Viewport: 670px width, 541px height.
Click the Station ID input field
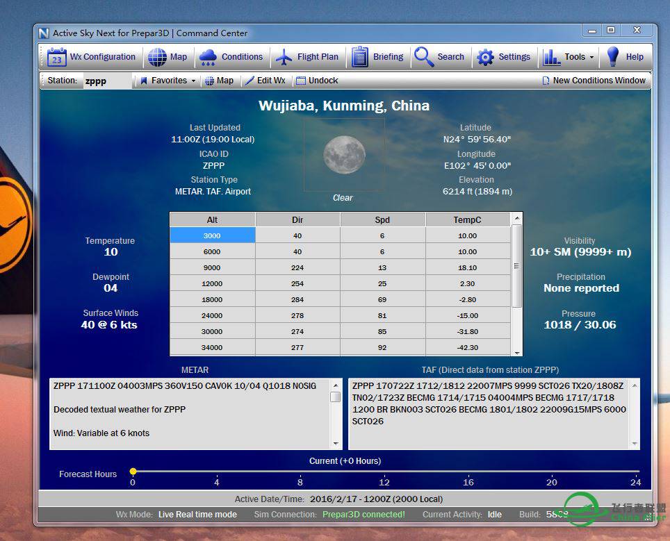click(106, 81)
